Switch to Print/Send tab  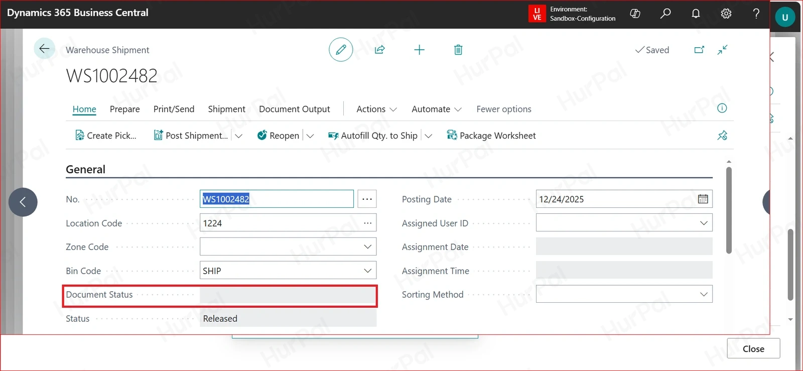(x=174, y=109)
